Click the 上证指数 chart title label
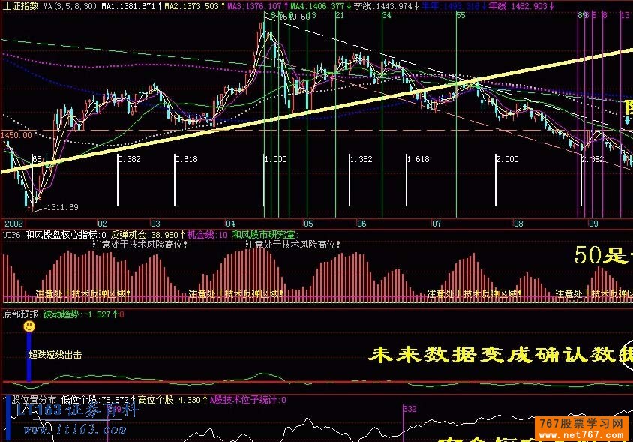This screenshot has width=633, height=442. [x=19, y=5]
